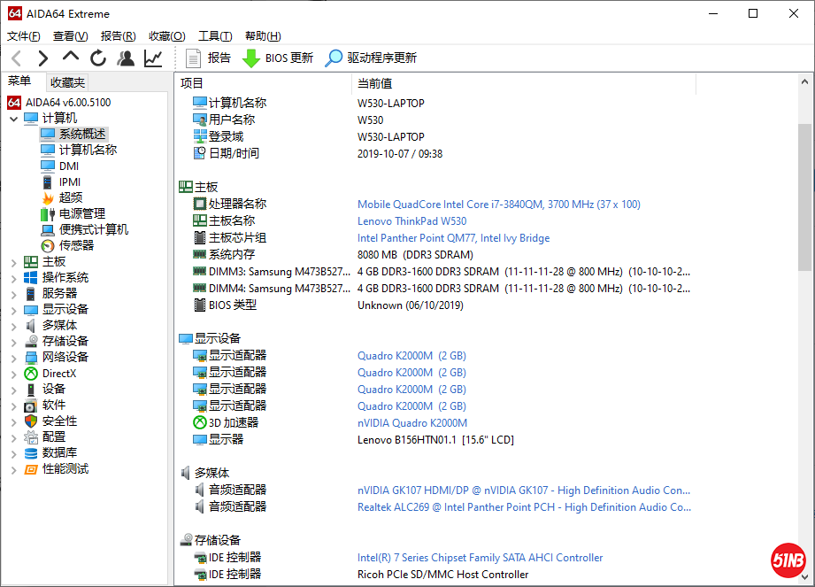Open the user favorites icon in toolbar
The height and width of the screenshot is (587, 815).
point(126,58)
